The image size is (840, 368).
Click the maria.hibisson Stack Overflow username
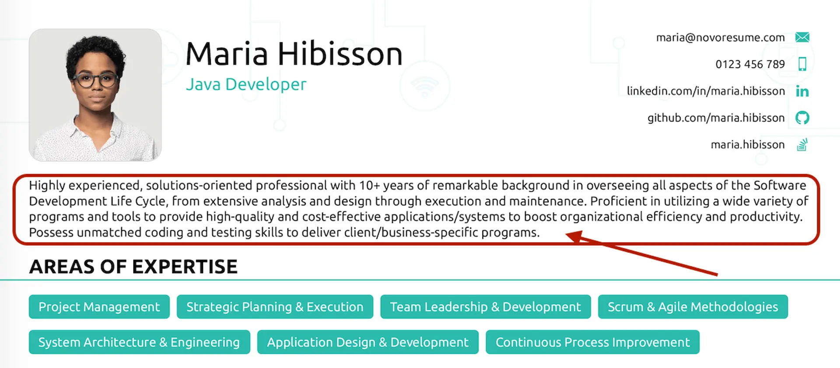pos(747,145)
